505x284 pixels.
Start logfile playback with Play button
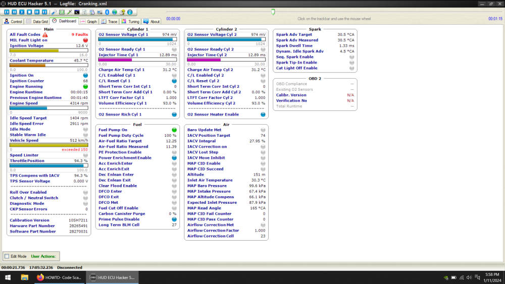[22, 12]
